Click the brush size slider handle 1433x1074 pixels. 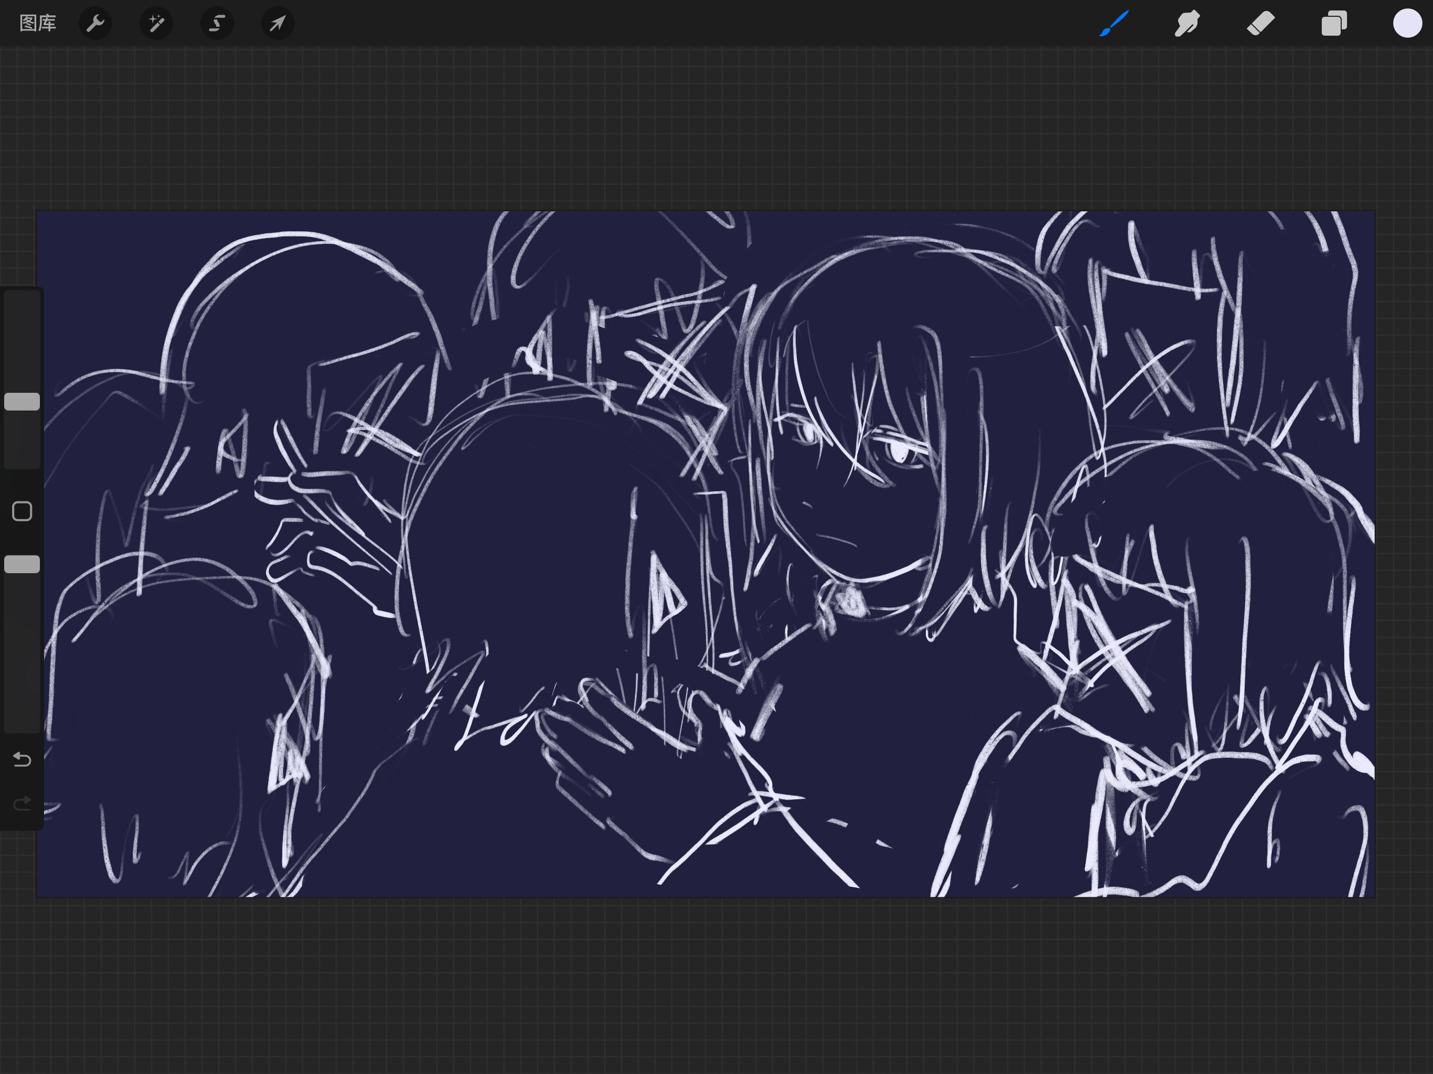[22, 402]
